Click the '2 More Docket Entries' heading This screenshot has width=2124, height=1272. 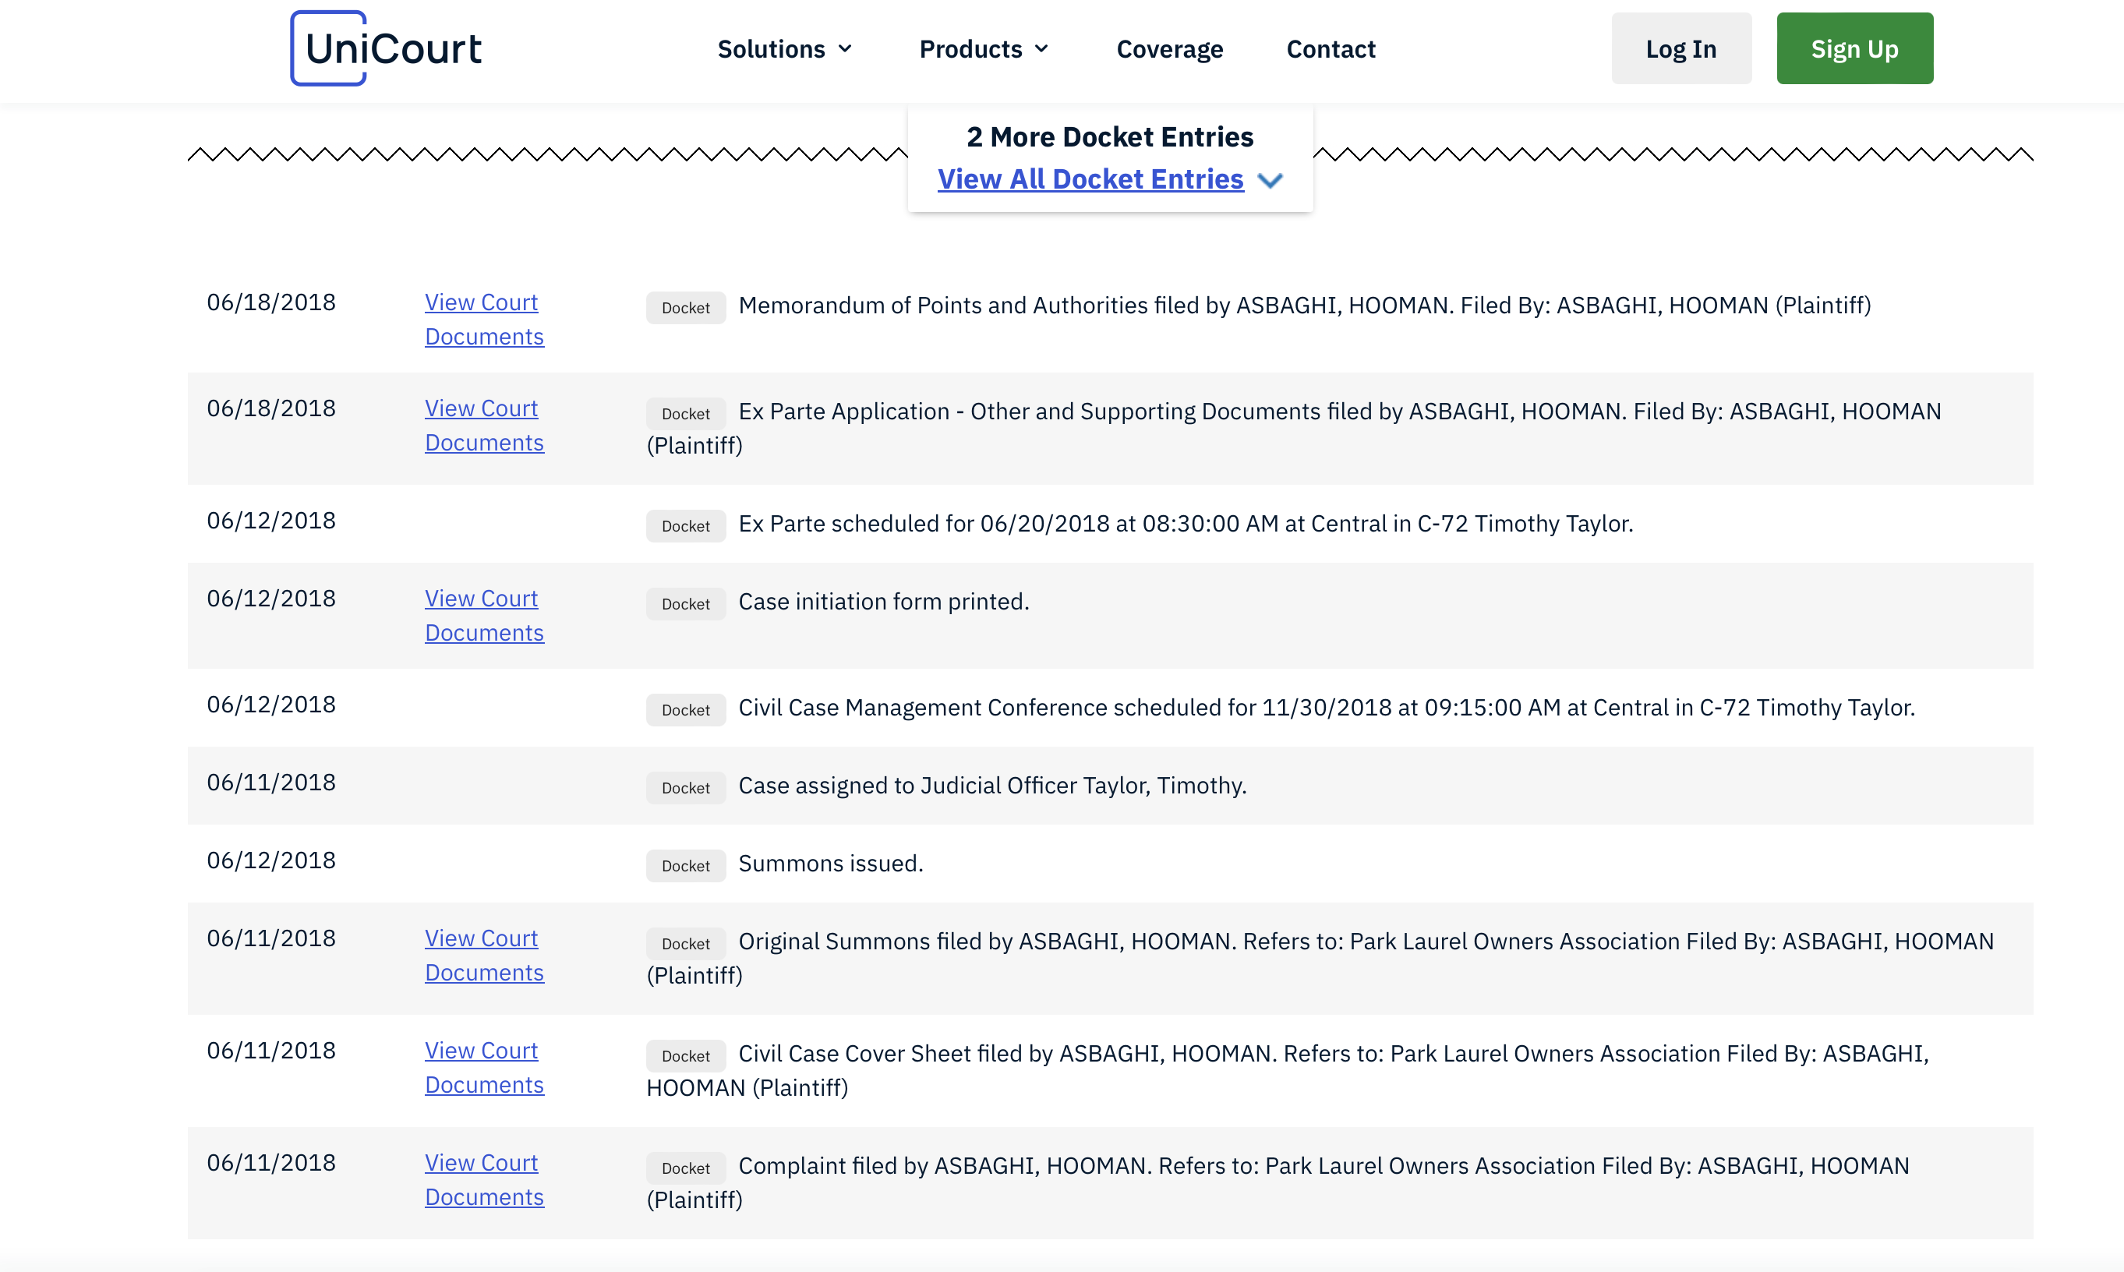point(1110,137)
